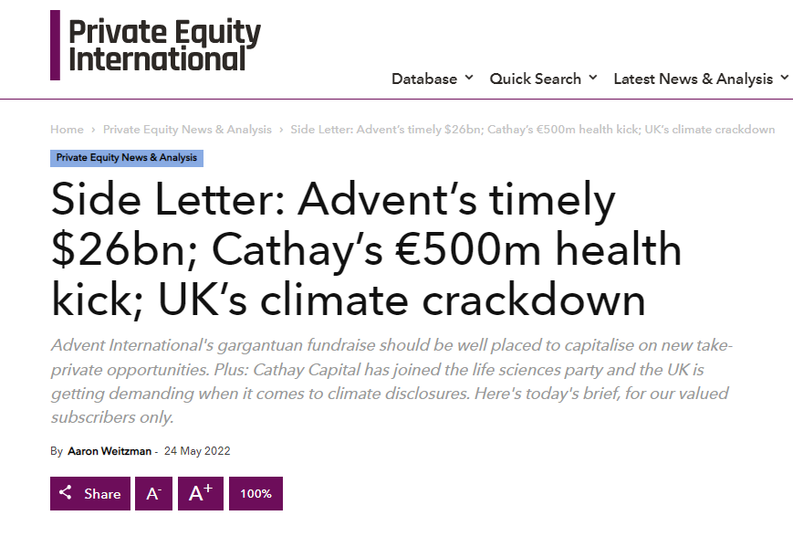Click the first breadcrumb separator arrow
Image resolution: width=793 pixels, height=547 pixels.
[94, 130]
